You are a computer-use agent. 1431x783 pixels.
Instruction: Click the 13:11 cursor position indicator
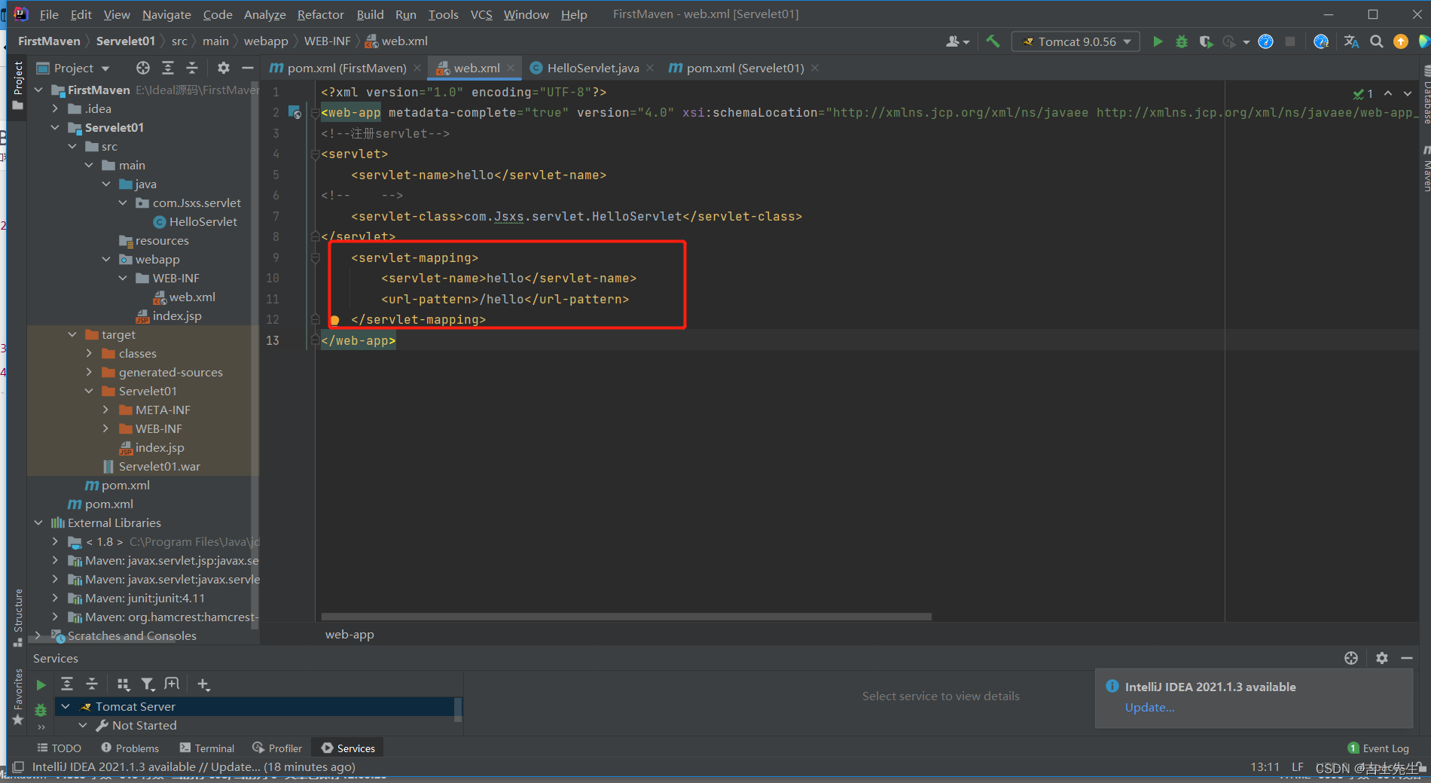pos(1265,767)
